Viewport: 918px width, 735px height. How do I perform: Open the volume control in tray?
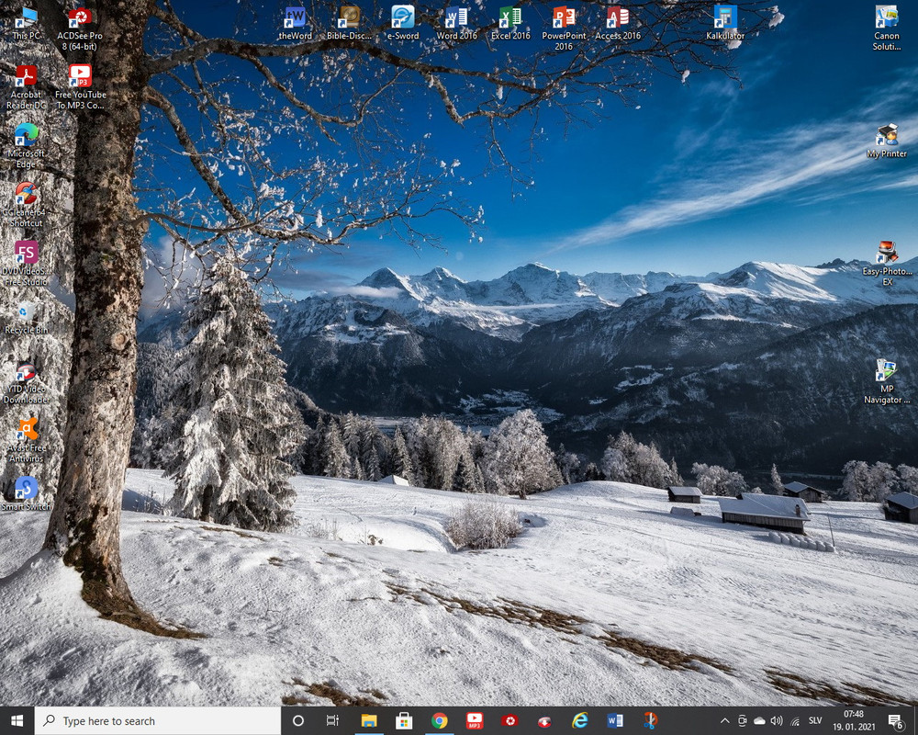tap(777, 721)
